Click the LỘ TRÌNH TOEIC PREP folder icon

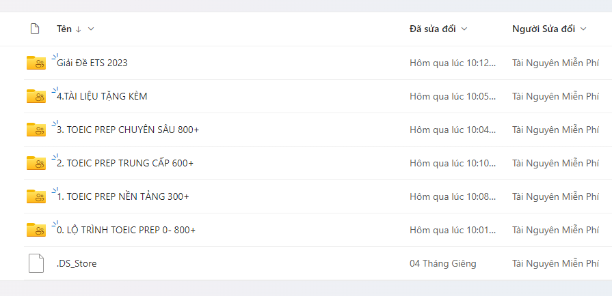pyautogui.click(x=36, y=231)
